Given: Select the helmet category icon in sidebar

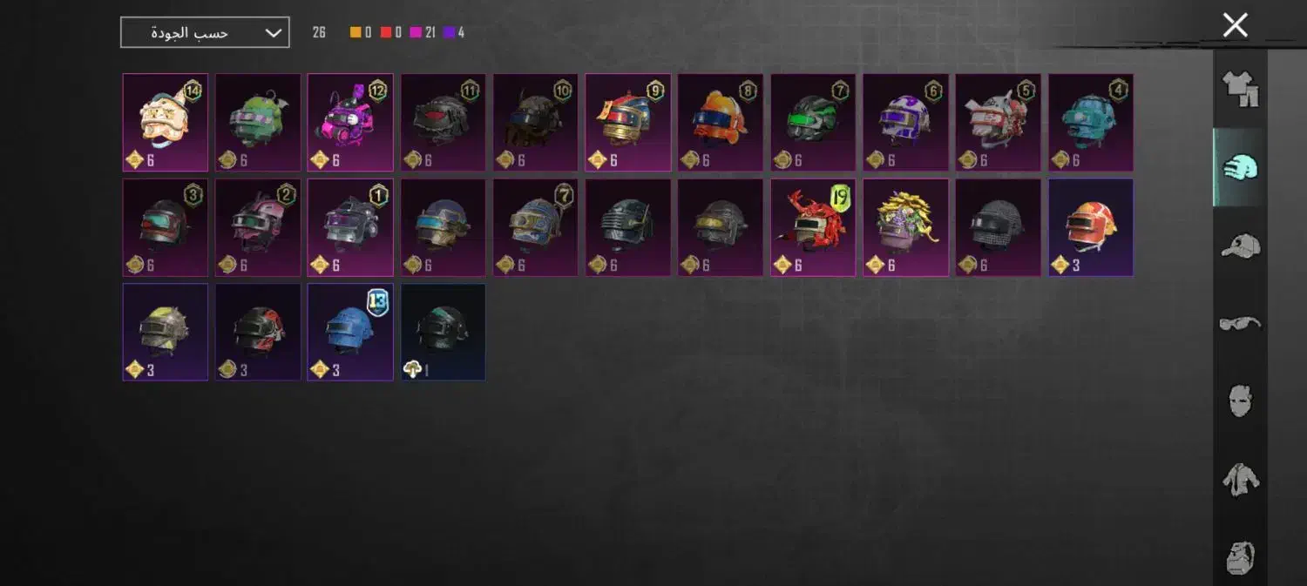Looking at the screenshot, I should pos(1240,167).
